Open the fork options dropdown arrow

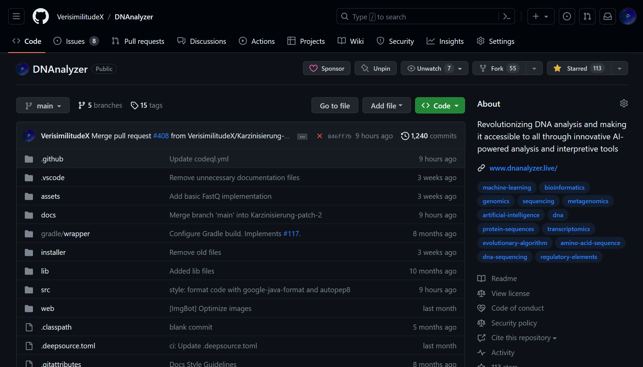coord(534,68)
